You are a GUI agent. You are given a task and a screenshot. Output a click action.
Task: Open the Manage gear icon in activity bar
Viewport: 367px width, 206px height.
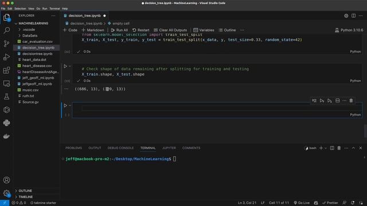click(x=6, y=193)
